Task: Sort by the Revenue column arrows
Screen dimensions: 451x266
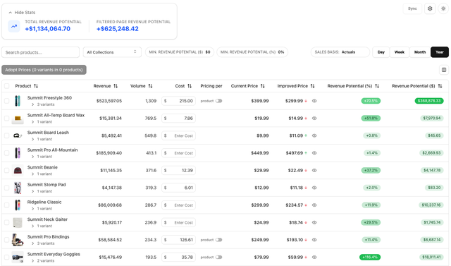Action: [116, 86]
